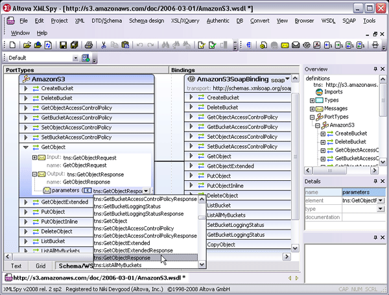Click the dropdown list's up scroll arrow
Image resolution: width=389 pixels, height=295 pixels.
202,199
